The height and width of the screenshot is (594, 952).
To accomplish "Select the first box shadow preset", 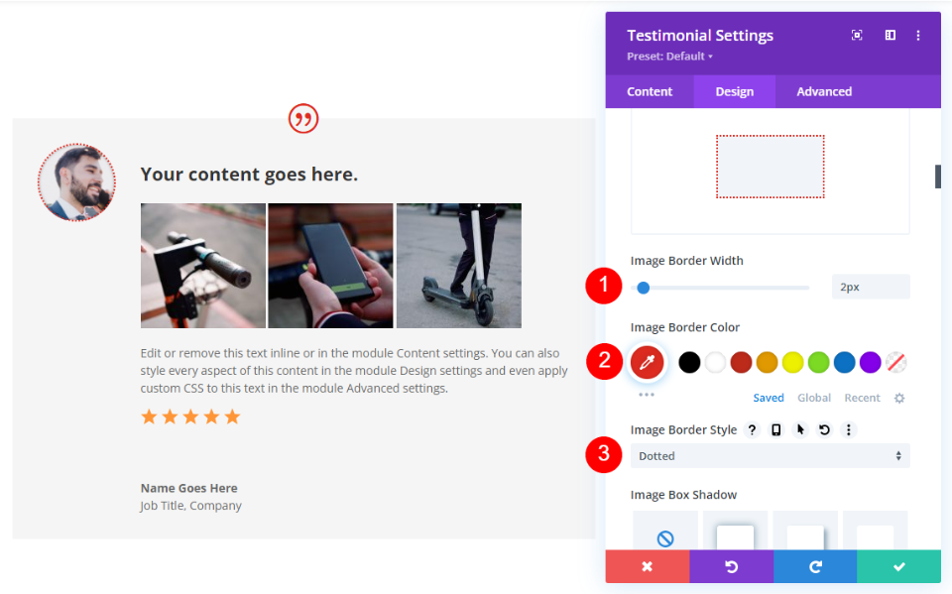I will click(735, 532).
